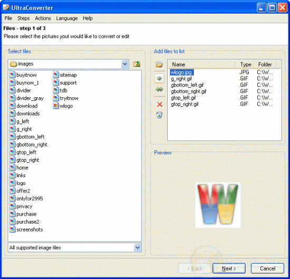Open the Actions menu

[43, 18]
